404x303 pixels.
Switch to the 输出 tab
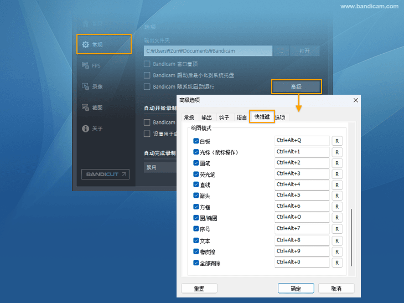click(206, 117)
